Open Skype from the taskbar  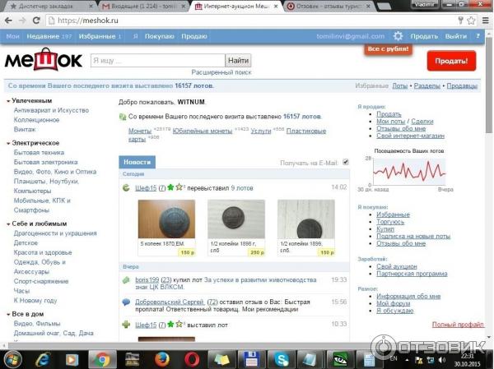click(282, 358)
